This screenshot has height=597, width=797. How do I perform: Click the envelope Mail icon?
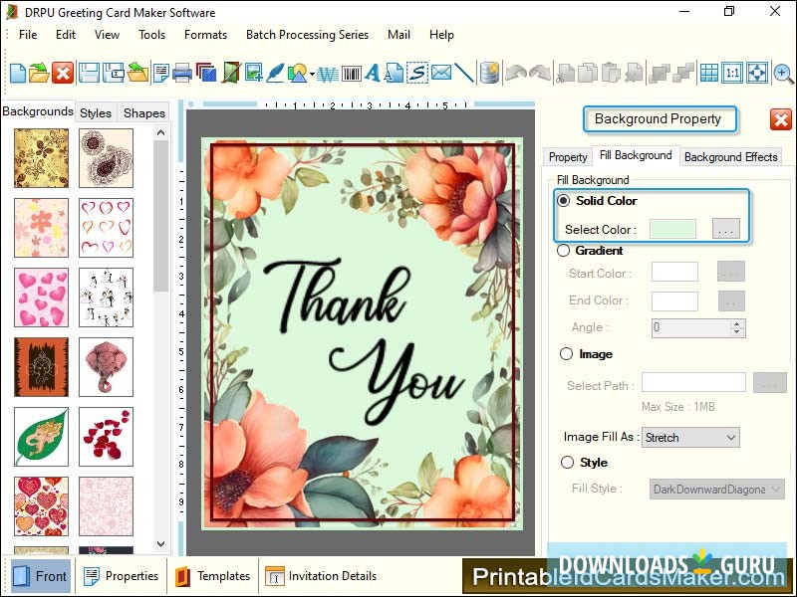point(441,73)
